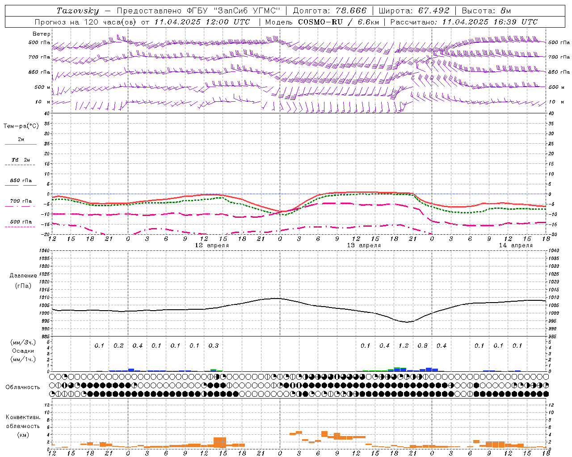The height and width of the screenshot is (457, 572).
Task: Click the 0.9 precipitation amount value
Action: coord(422,346)
